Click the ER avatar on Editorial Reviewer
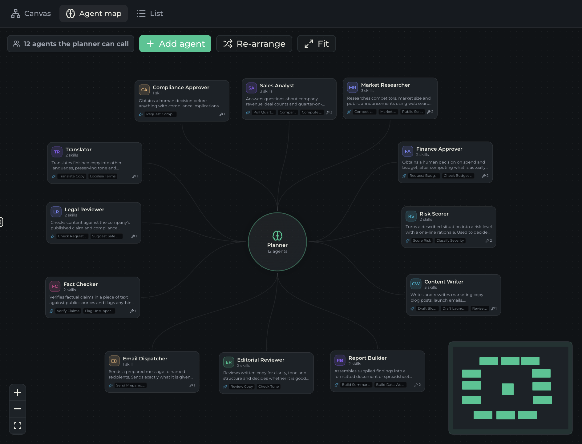Image resolution: width=582 pixels, height=444 pixels. [228, 362]
